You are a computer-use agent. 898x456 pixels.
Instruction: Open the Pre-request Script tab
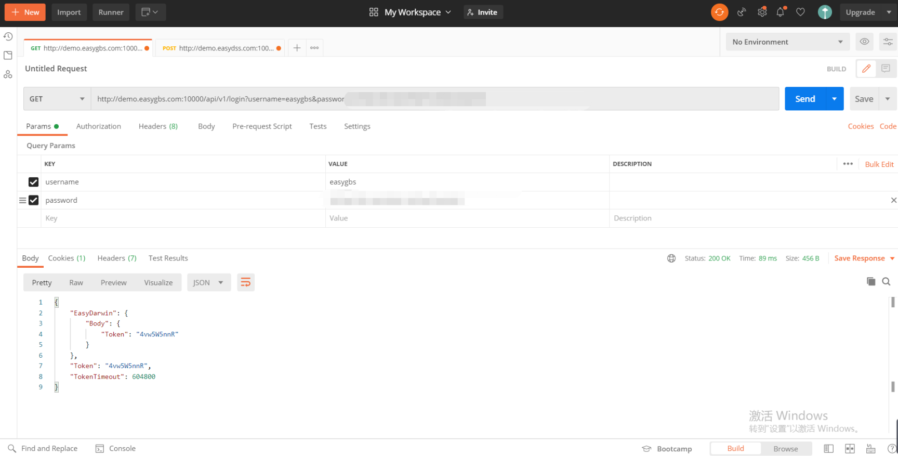[262, 126]
